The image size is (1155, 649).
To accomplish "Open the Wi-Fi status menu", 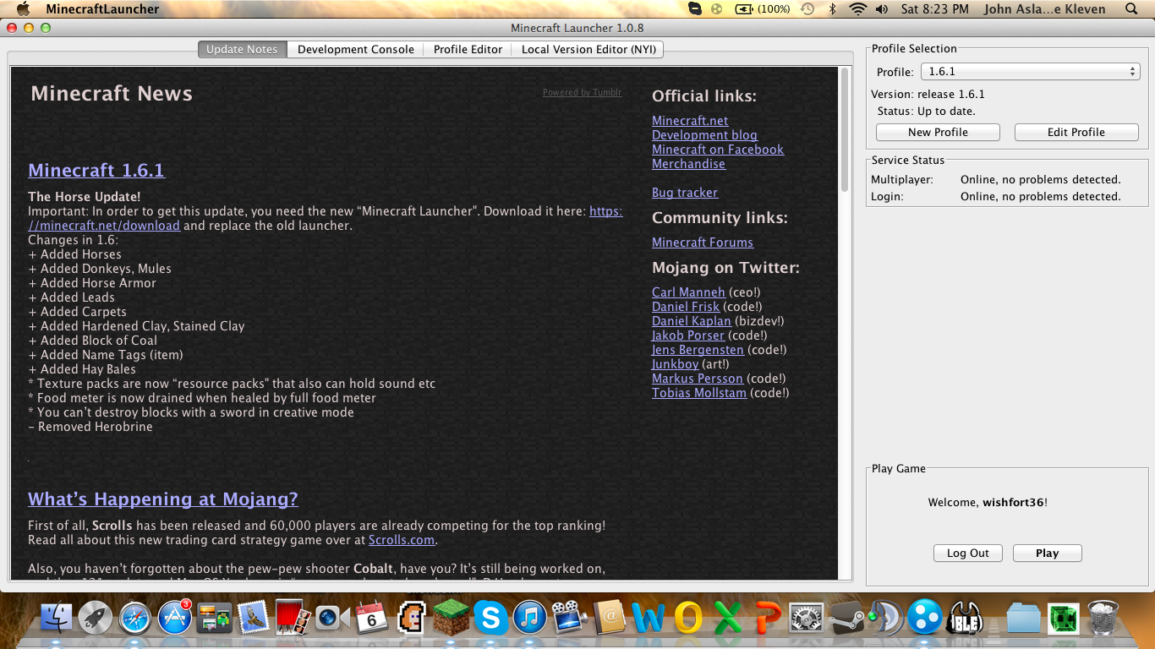I will pyautogui.click(x=858, y=9).
